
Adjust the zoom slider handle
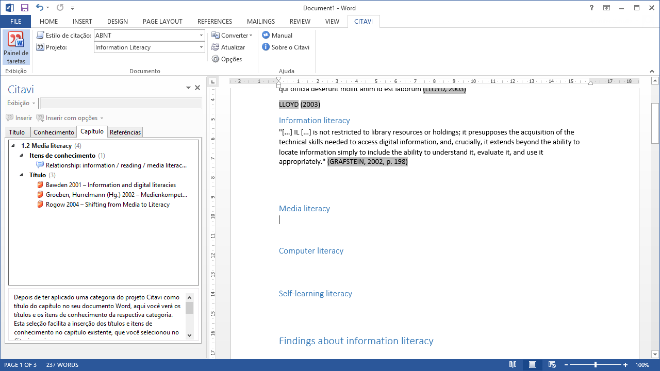(596, 365)
